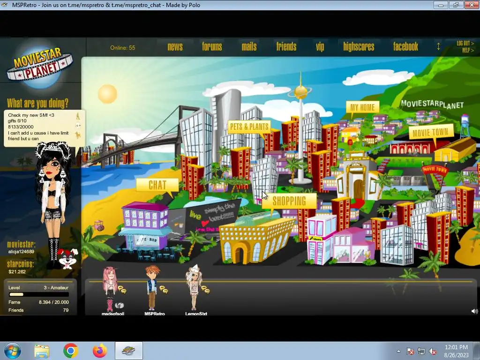Click the blue water tower
The width and height of the screenshot is (480, 360).
point(465,126)
